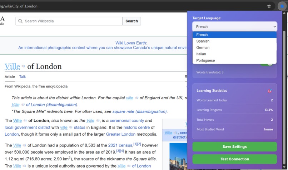Screen dimensions: 288x170
Task: Click translated word Ville in the page title
Action: pos(12,66)
